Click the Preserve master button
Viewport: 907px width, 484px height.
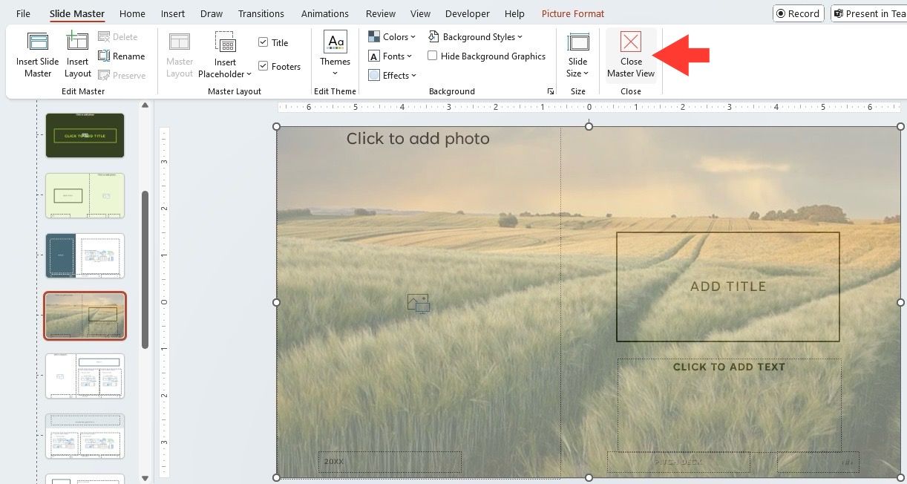122,75
